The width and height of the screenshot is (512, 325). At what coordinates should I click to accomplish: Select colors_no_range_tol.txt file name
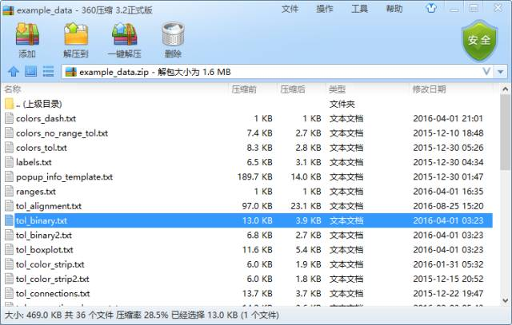point(62,133)
